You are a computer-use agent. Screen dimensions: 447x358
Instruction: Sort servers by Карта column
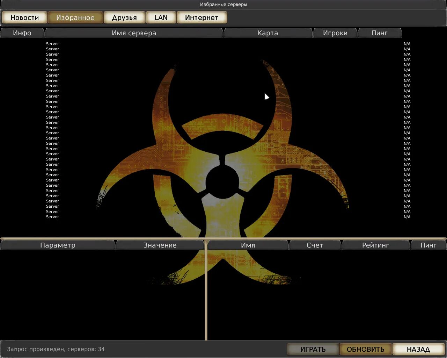point(268,33)
